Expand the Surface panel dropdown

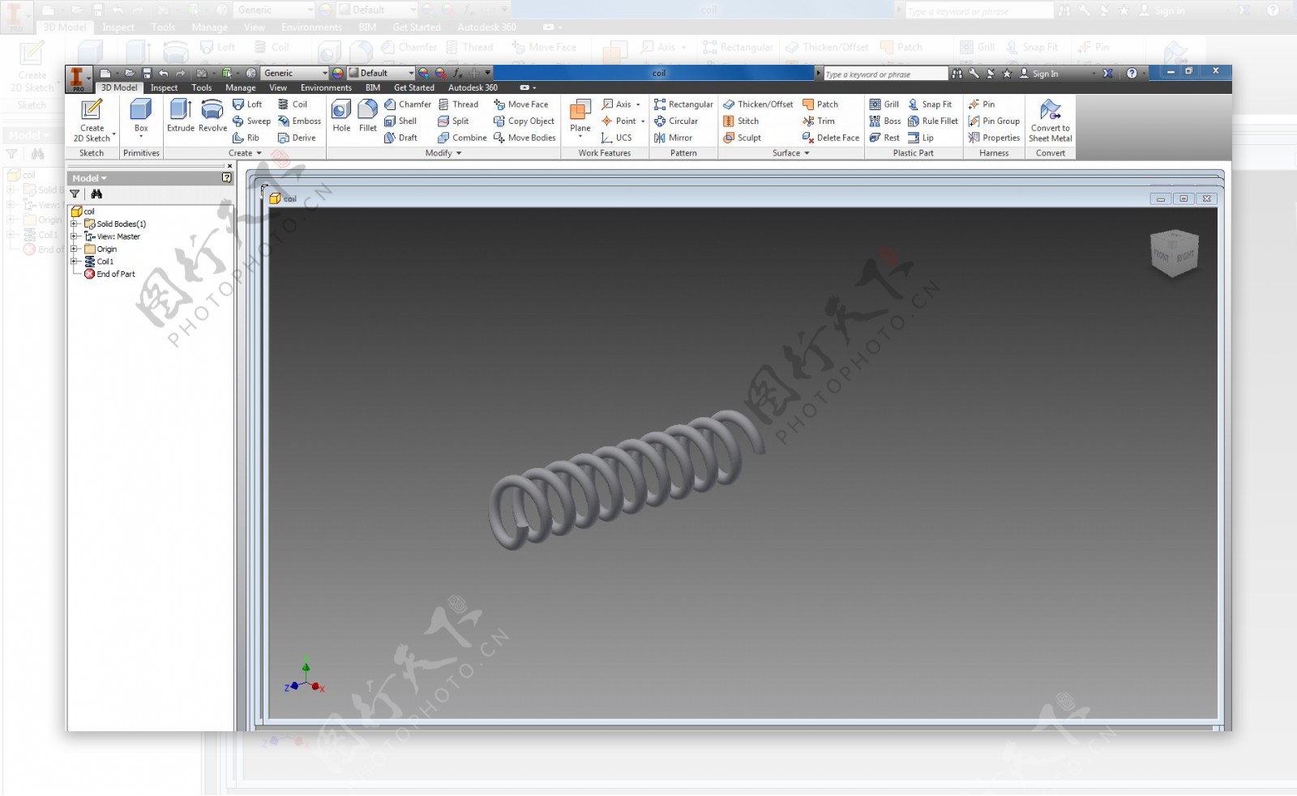point(791,153)
